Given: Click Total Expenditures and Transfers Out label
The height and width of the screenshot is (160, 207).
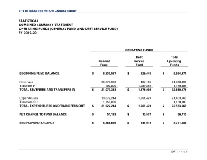Looking at the screenshot, I should (x=52, y=106).
